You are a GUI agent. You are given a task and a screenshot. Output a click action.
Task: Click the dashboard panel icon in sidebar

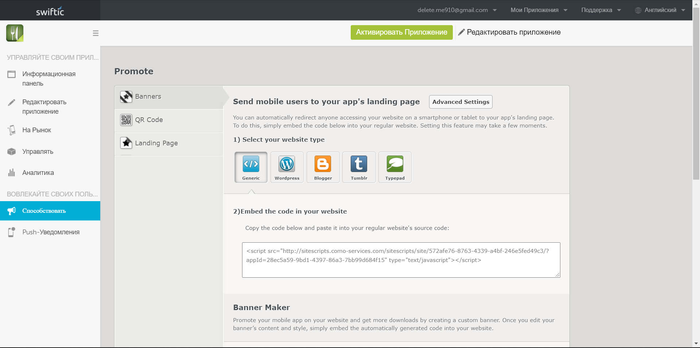[x=12, y=74]
